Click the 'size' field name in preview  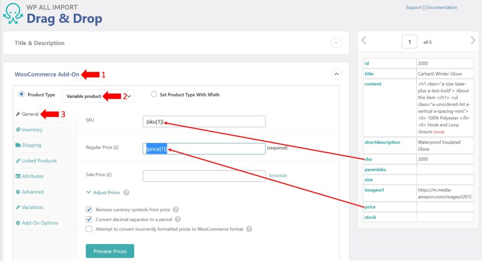(x=369, y=179)
